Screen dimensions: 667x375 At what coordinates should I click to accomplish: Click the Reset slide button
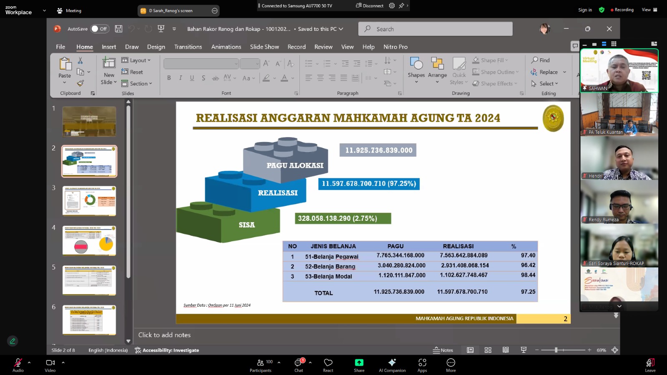(132, 72)
